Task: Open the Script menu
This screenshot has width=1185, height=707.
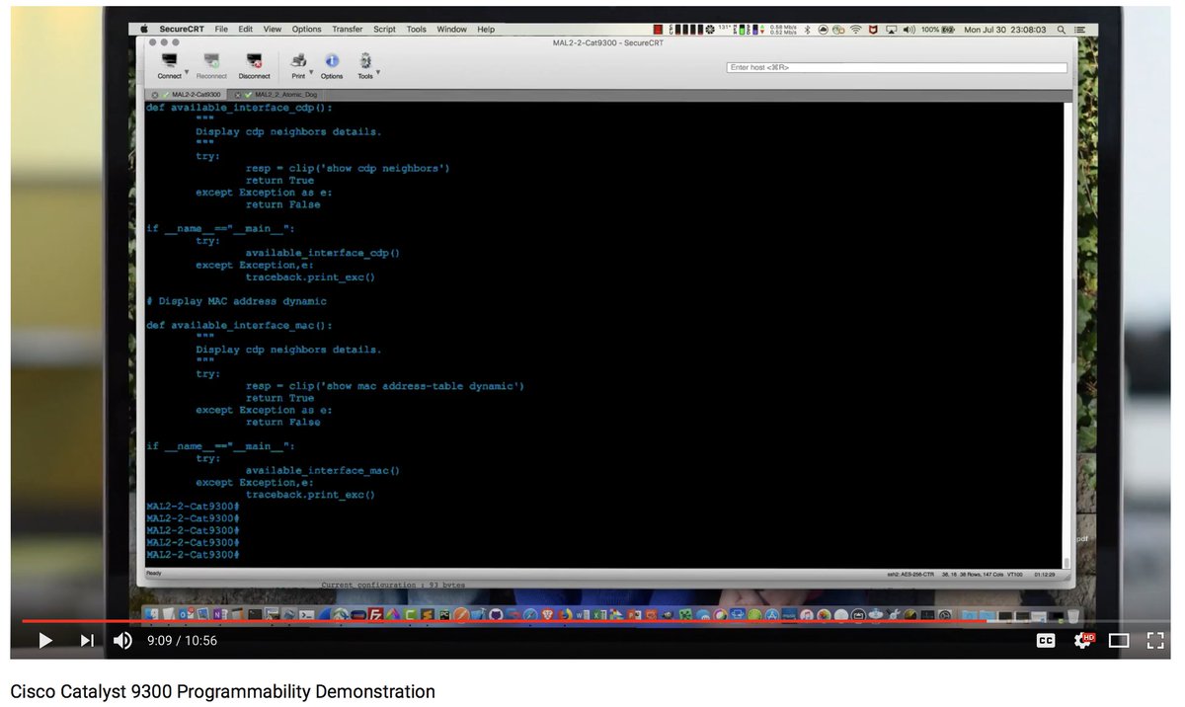Action: [x=385, y=30]
